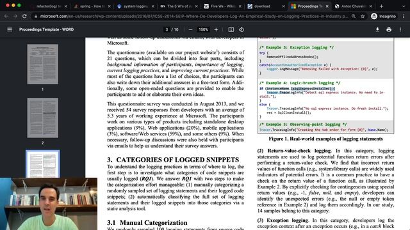Open page 2 thumbnail
Screen dimensions: 410x230
pos(43,118)
